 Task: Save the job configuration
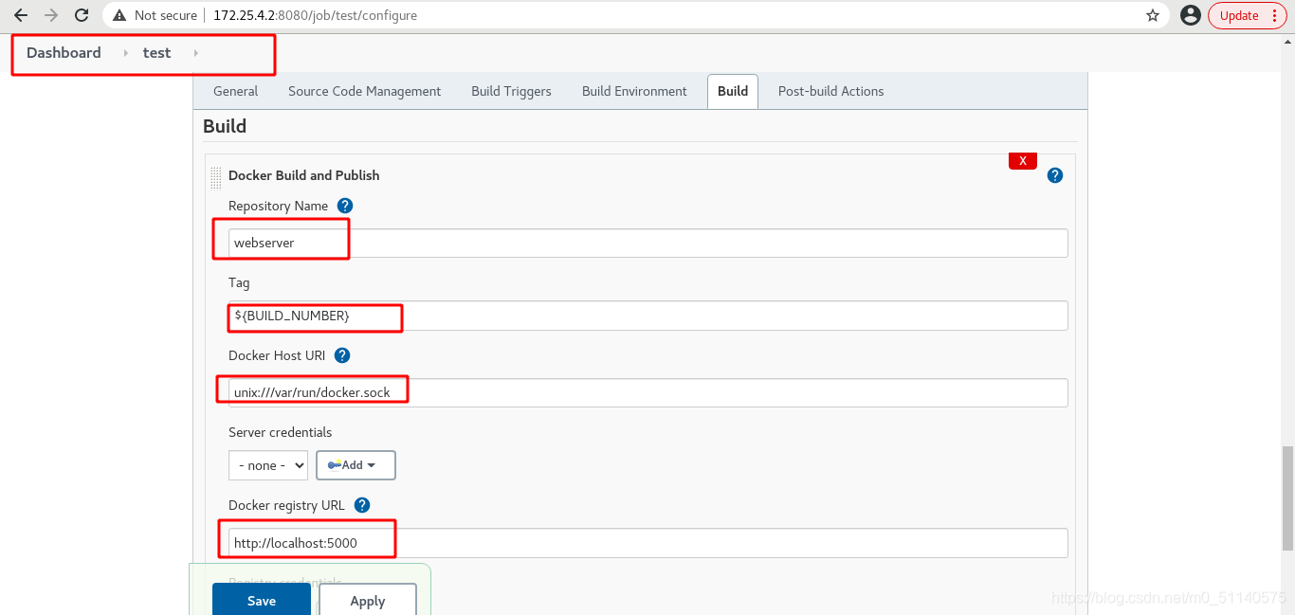[262, 600]
